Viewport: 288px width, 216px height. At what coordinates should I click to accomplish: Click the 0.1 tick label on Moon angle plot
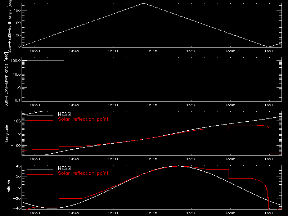point(18,100)
